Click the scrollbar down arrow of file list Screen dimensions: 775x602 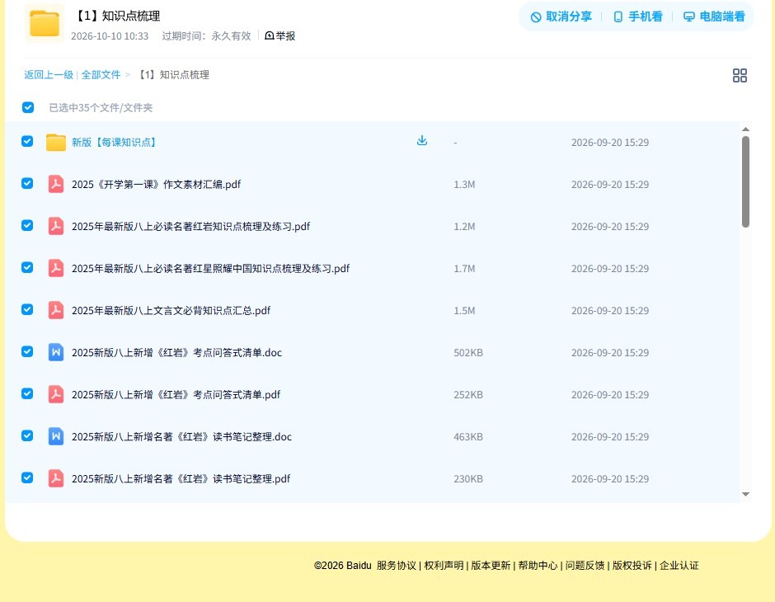[x=745, y=494]
